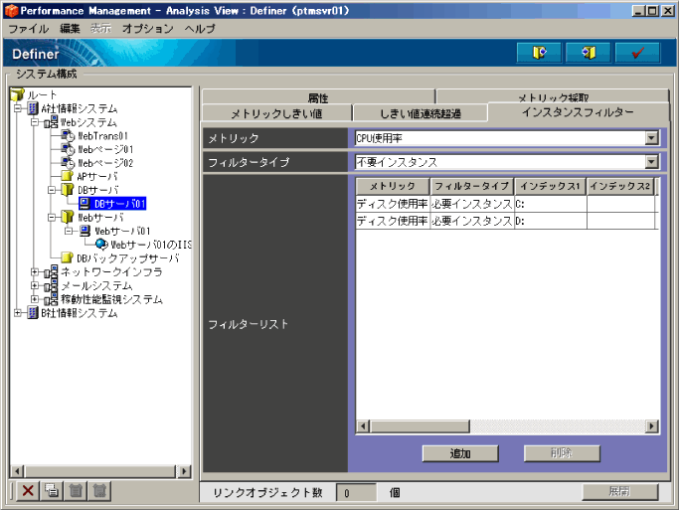The width and height of the screenshot is (679, 510).
Task: Click the filter list scroll-right arrow
Action: [x=652, y=426]
